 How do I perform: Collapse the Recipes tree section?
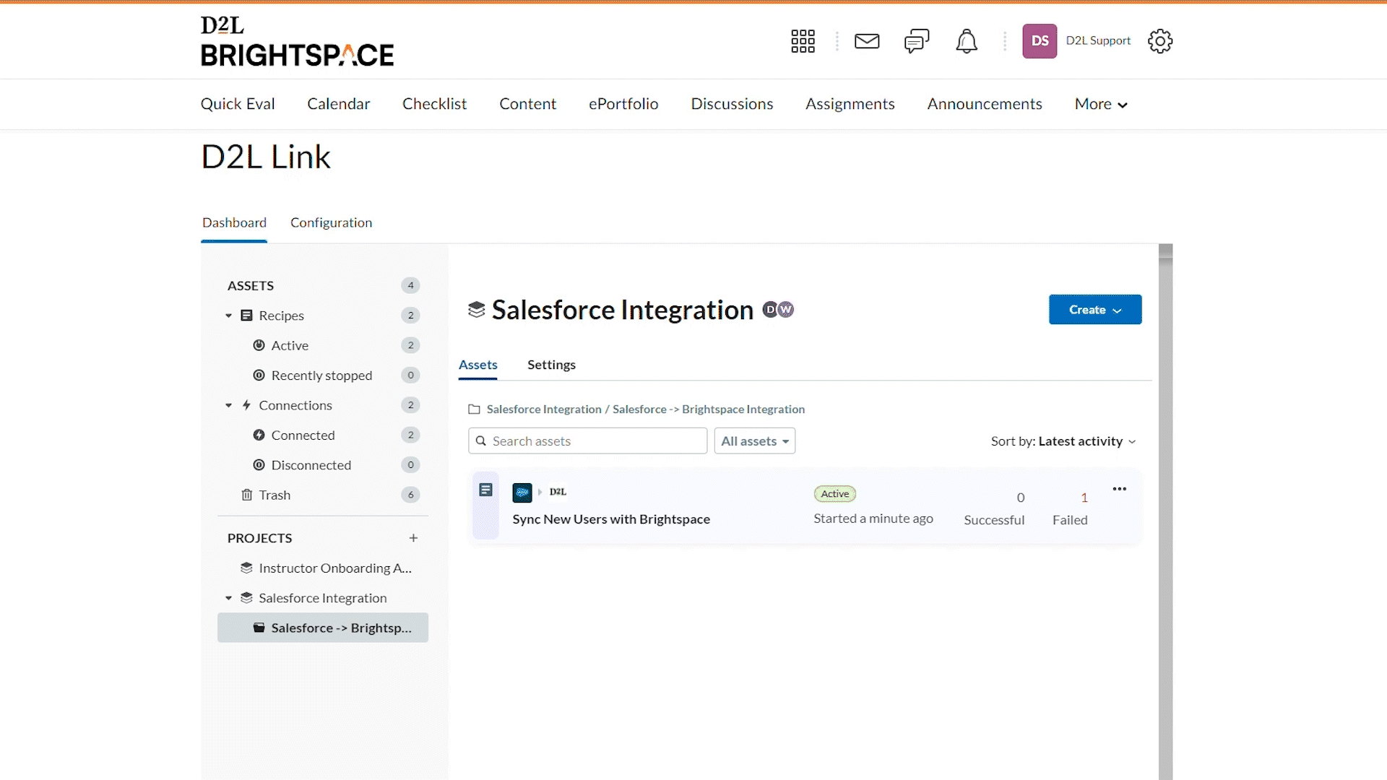[229, 316]
